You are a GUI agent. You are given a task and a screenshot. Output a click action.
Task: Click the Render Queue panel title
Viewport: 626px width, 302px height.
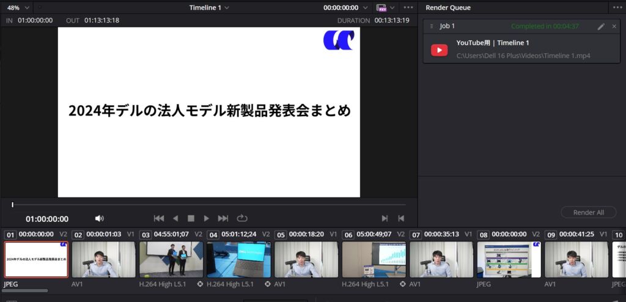click(x=448, y=7)
